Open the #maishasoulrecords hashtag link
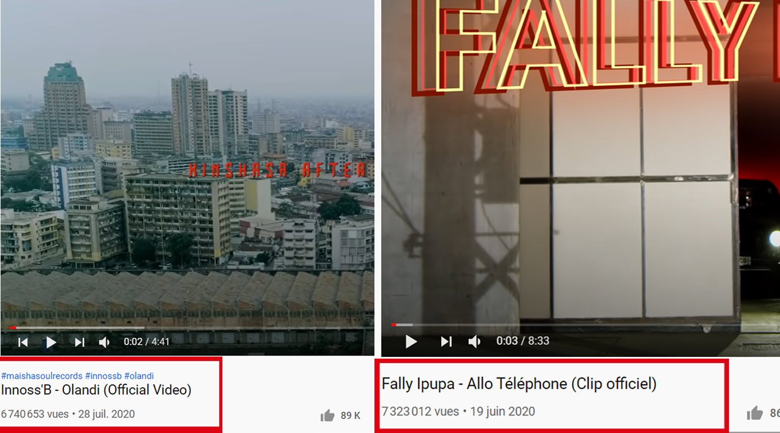780x433 pixels. click(x=42, y=376)
